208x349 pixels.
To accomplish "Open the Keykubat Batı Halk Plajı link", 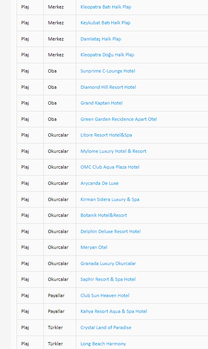I will pyautogui.click(x=105, y=23).
